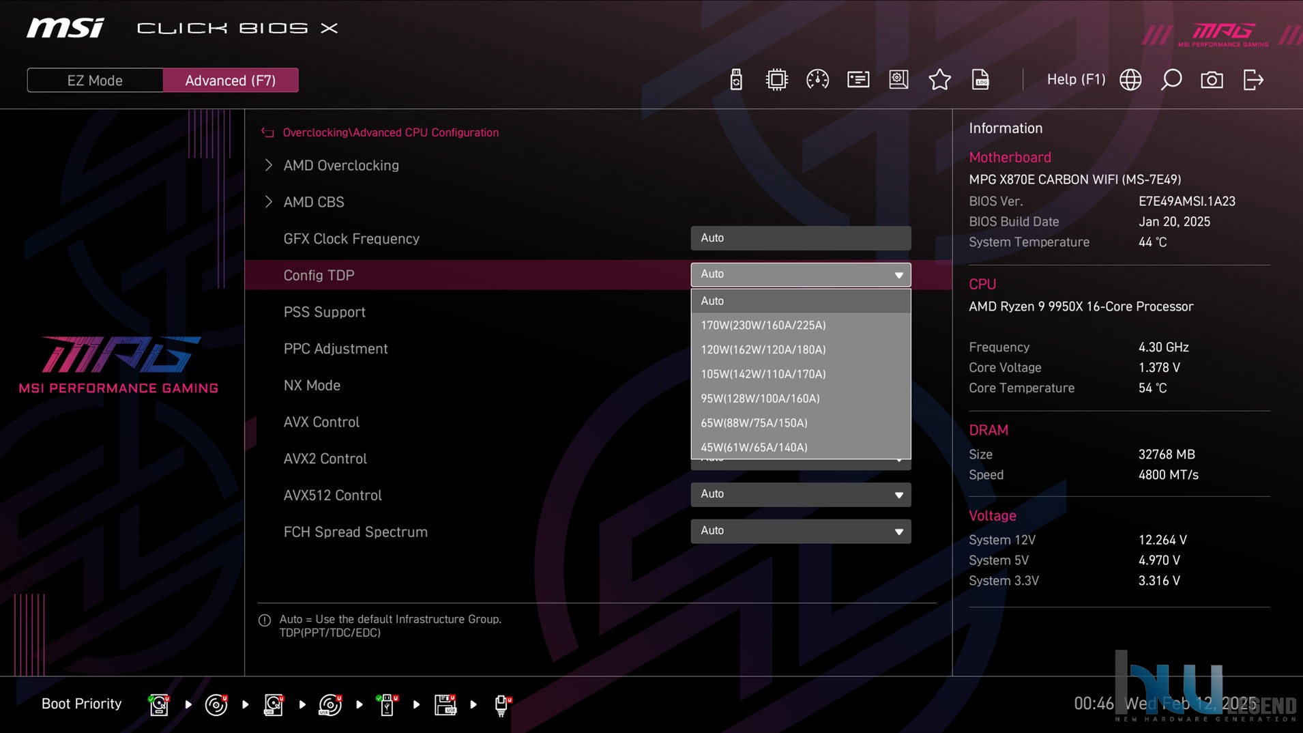Choose 120W(162W/120A/180A) TDP option
The width and height of the screenshot is (1303, 733).
pos(801,350)
